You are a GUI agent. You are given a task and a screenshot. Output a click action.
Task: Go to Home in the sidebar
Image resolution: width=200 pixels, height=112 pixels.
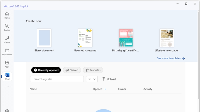(x=7, y=15)
